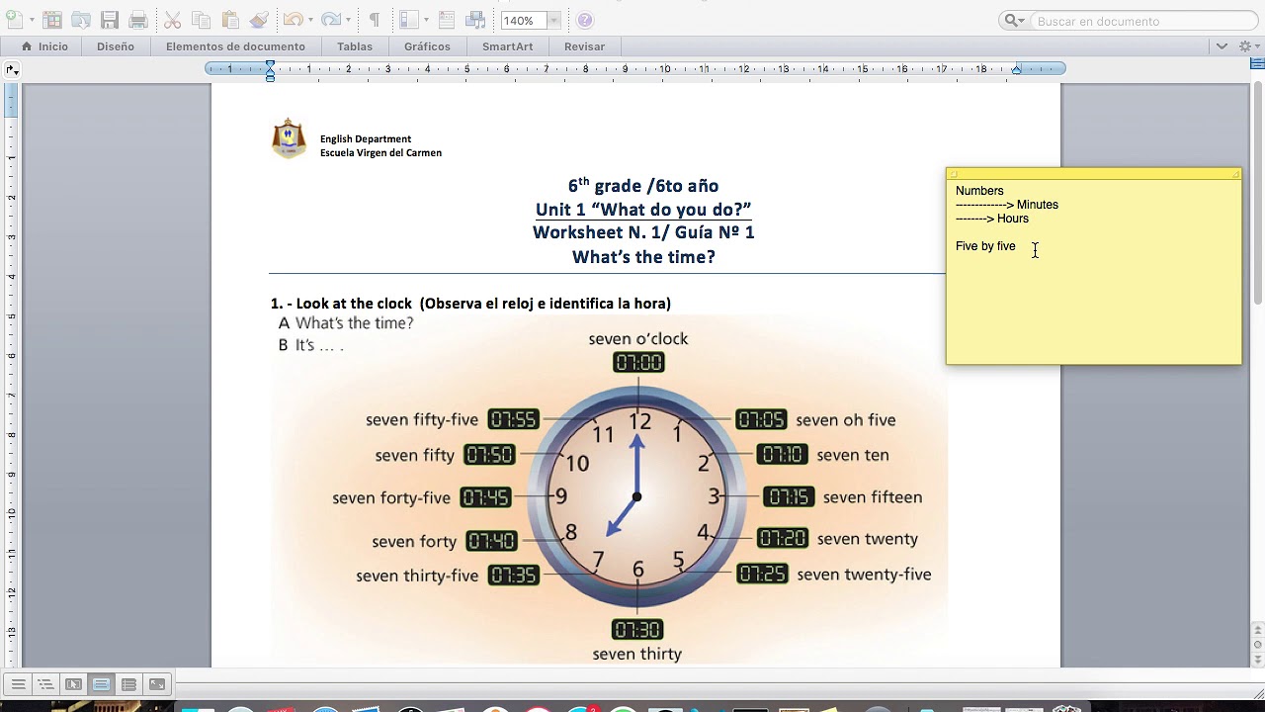This screenshot has width=1265, height=712.
Task: Switch to Notebook Layout view button
Action: point(128,684)
